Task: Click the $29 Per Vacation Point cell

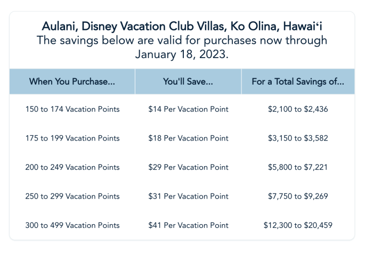Action: point(188,167)
